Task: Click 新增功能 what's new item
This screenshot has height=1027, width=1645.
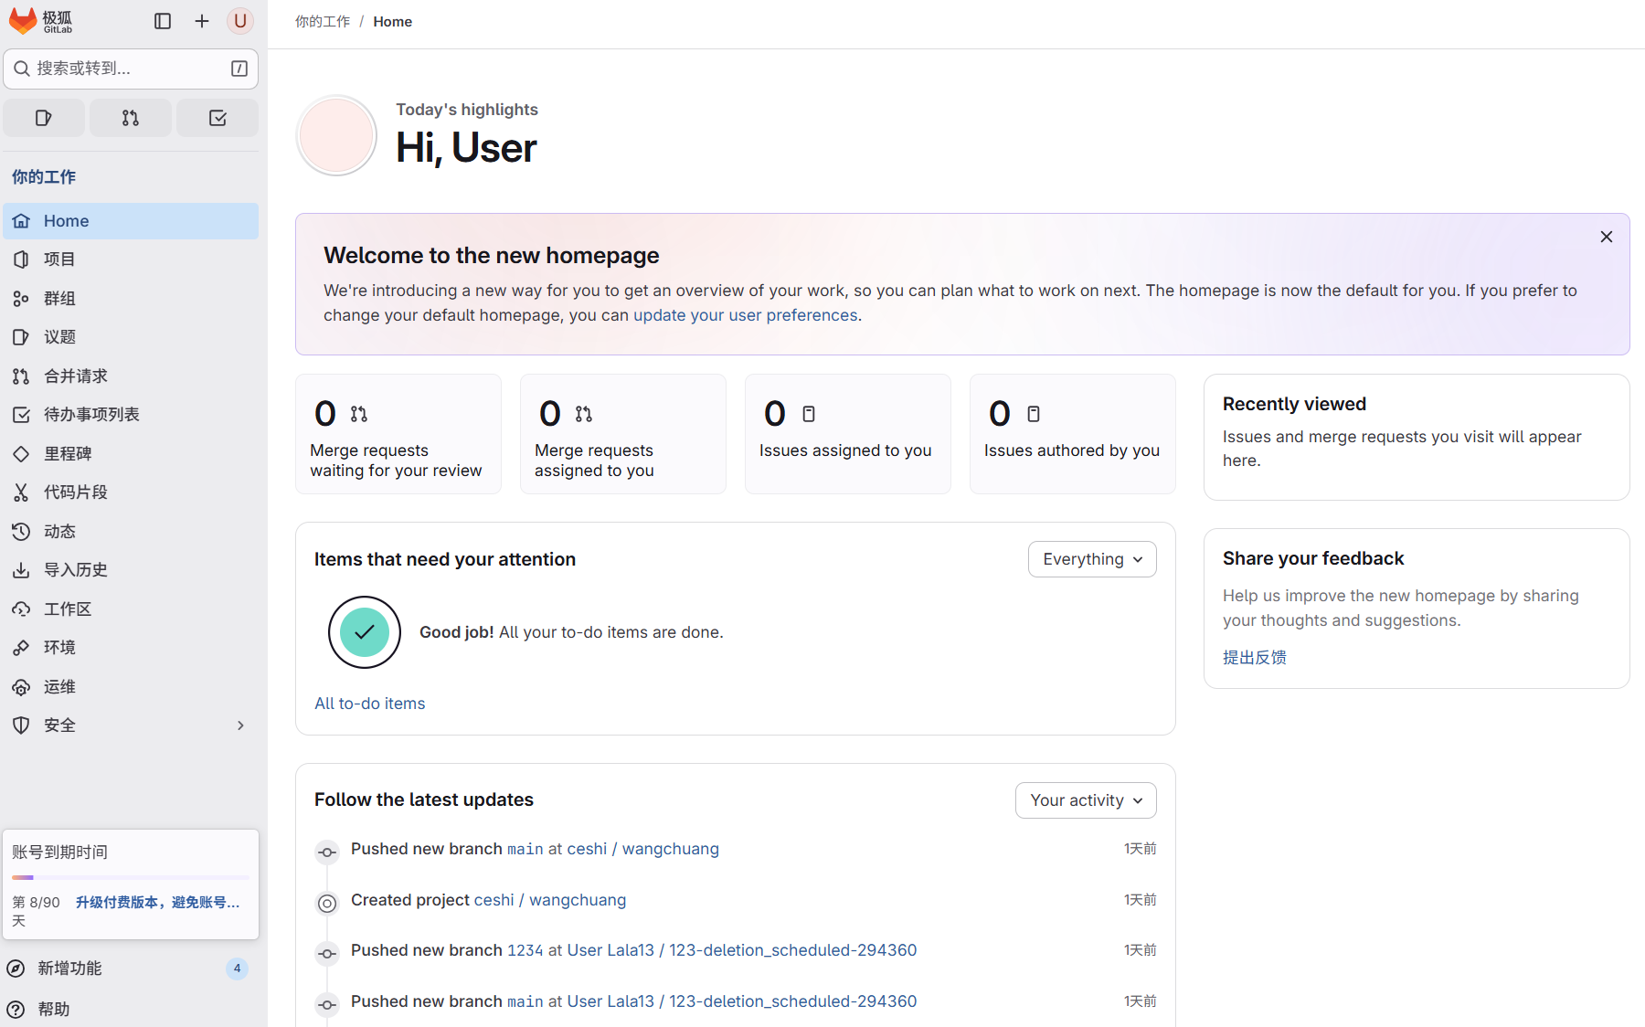Action: [x=70, y=969]
